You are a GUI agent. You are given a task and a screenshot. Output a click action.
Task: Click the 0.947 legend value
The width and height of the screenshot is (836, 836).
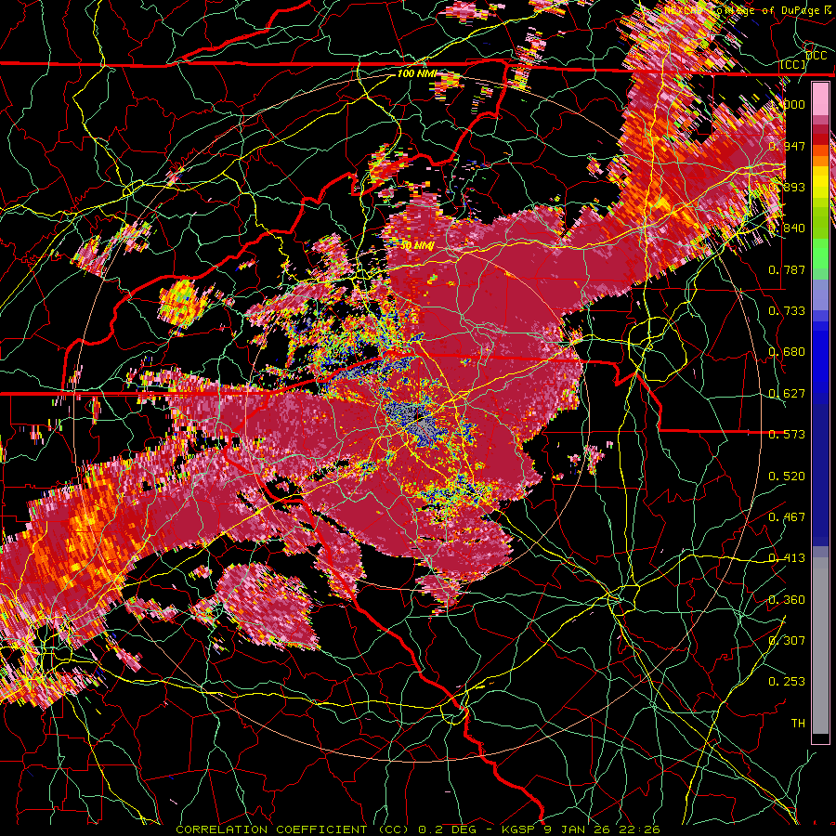(x=787, y=146)
